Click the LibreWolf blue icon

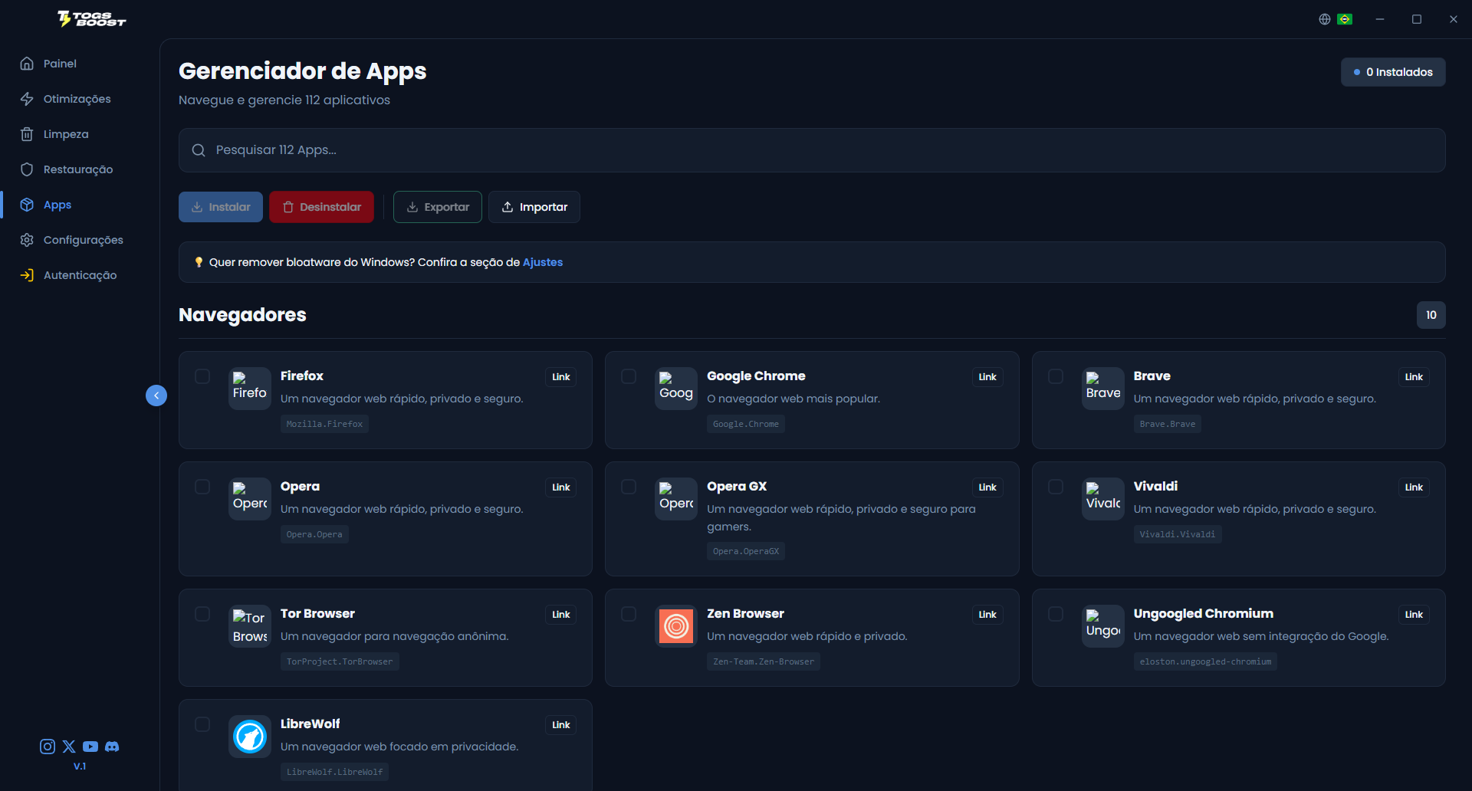click(x=250, y=737)
